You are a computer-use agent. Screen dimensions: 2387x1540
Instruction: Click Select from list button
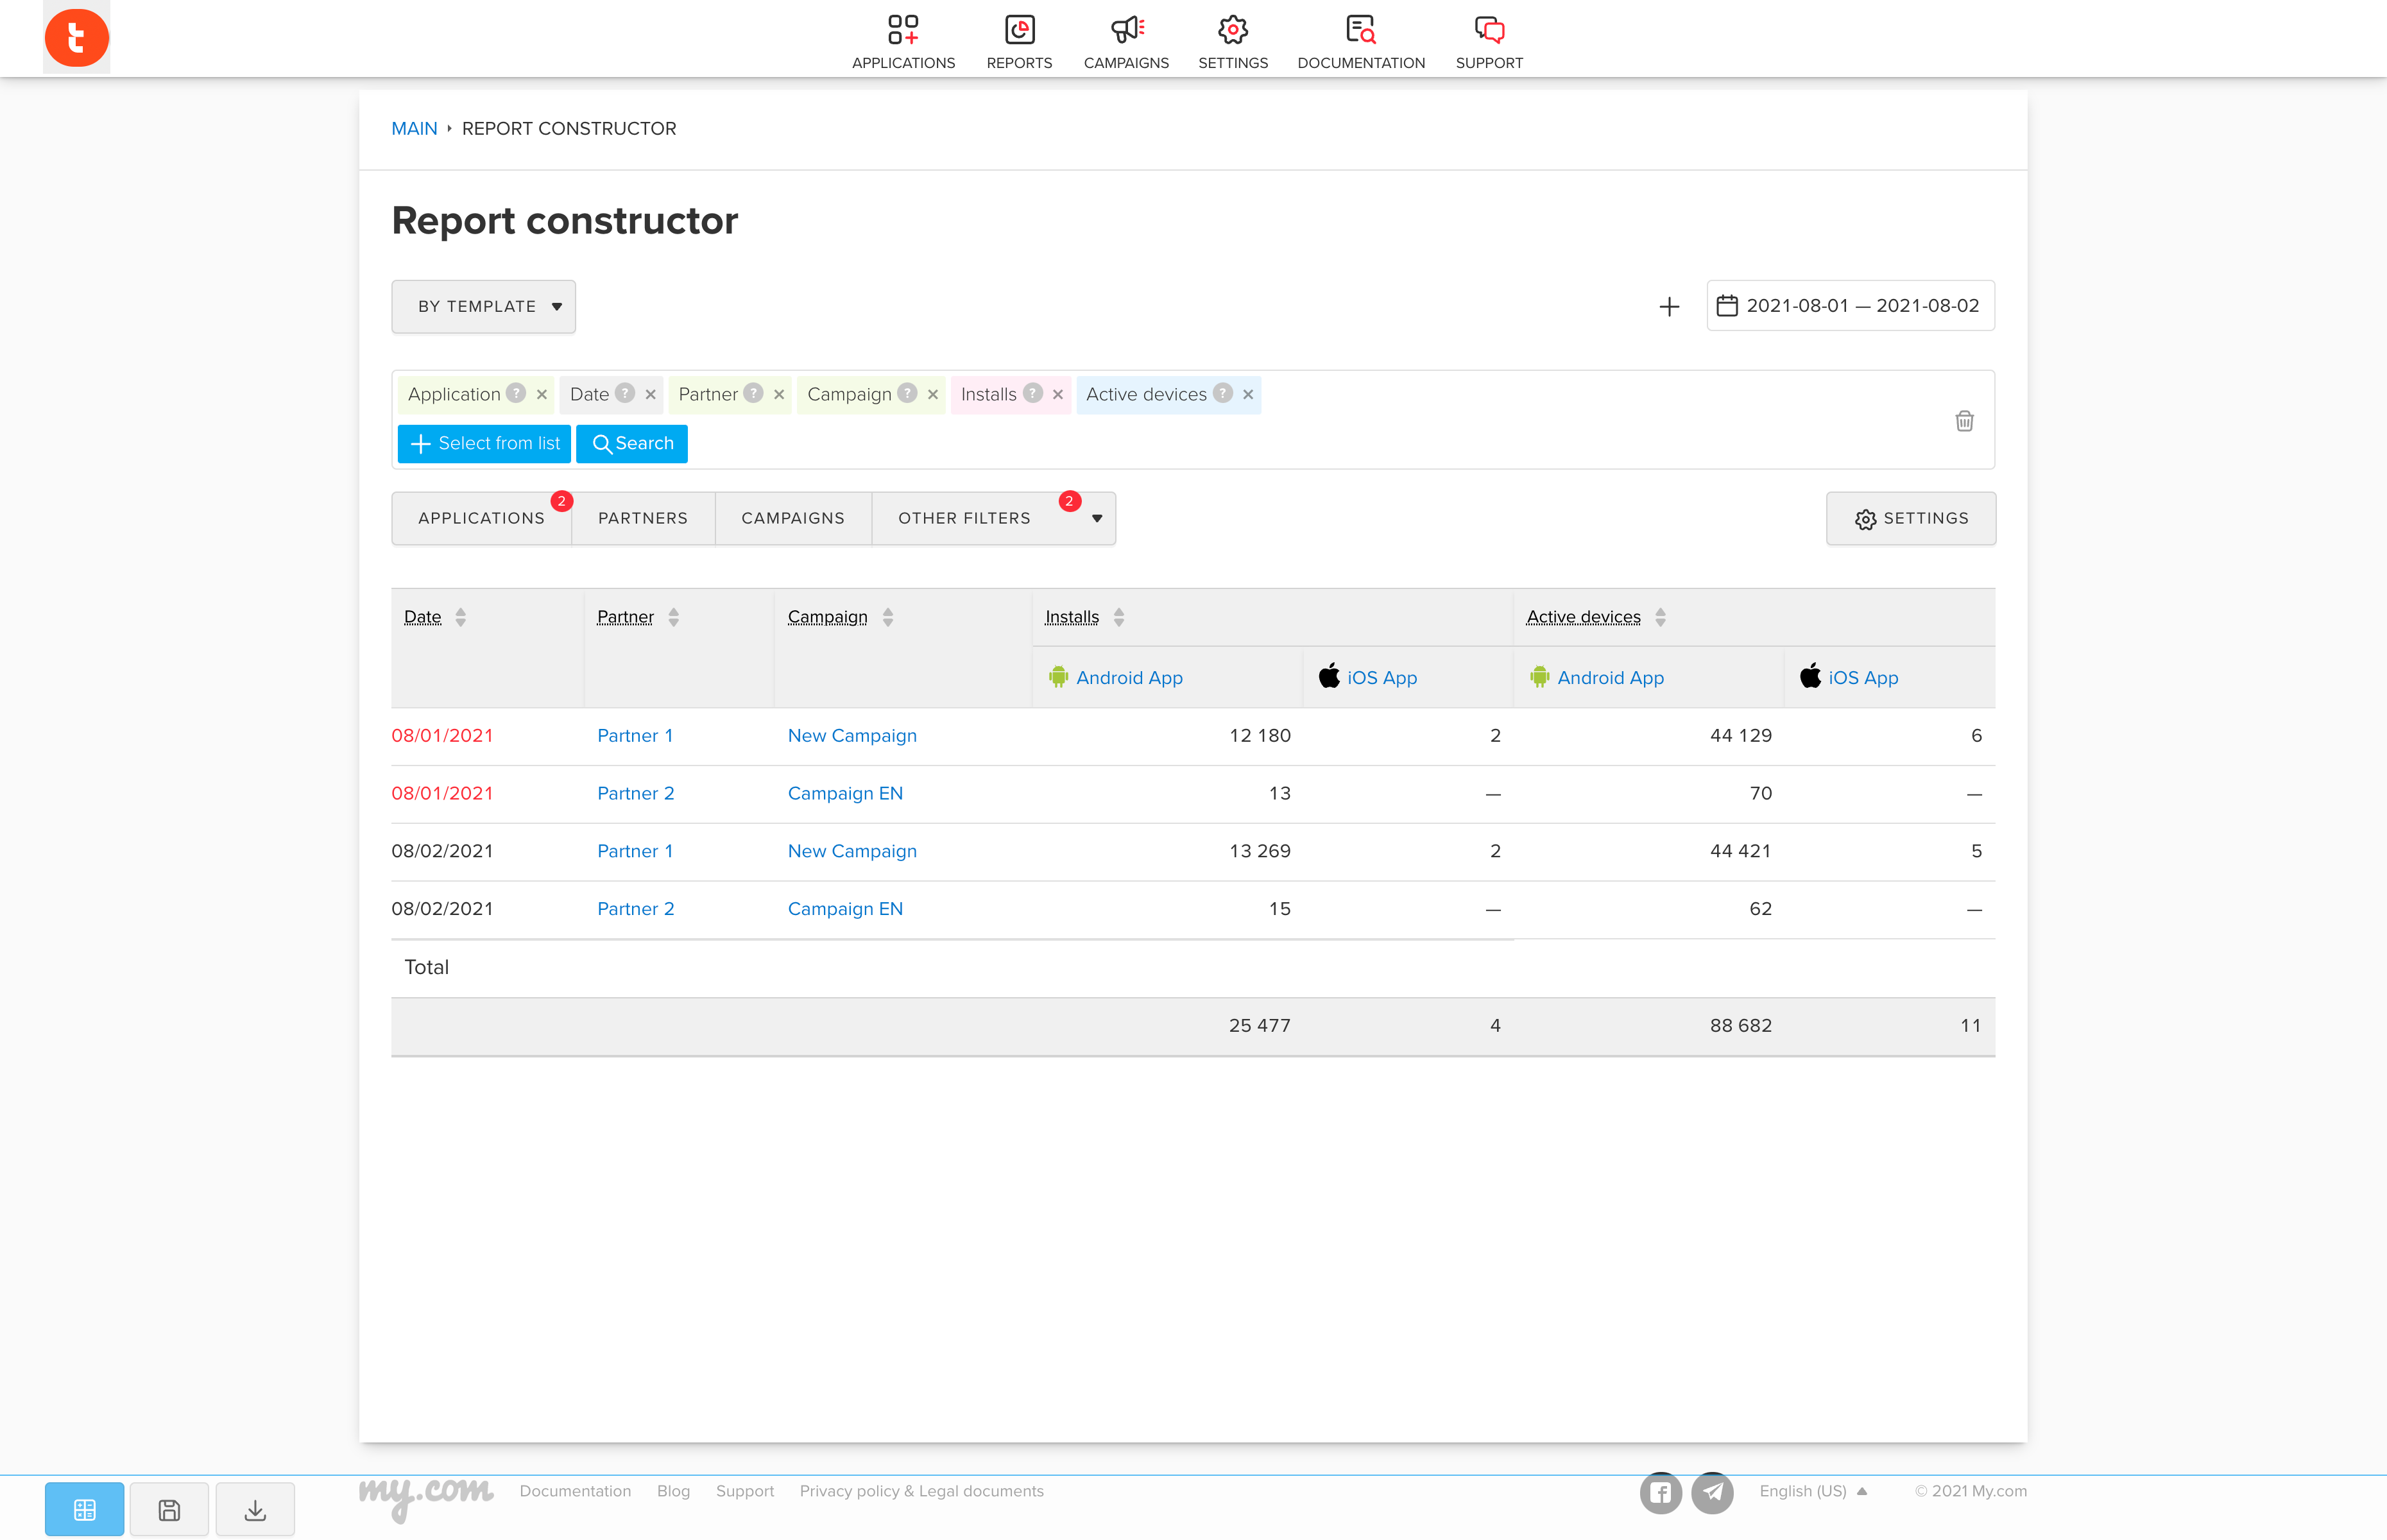484,444
